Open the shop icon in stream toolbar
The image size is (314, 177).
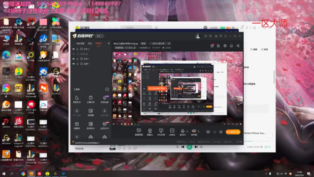225,46
